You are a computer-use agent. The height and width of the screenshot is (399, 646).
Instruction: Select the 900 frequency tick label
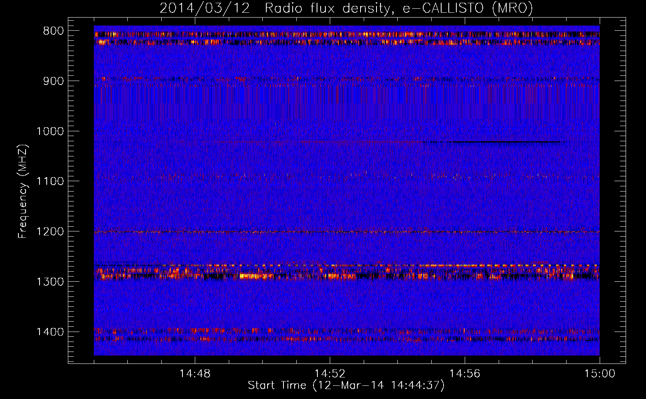pyautogui.click(x=53, y=81)
